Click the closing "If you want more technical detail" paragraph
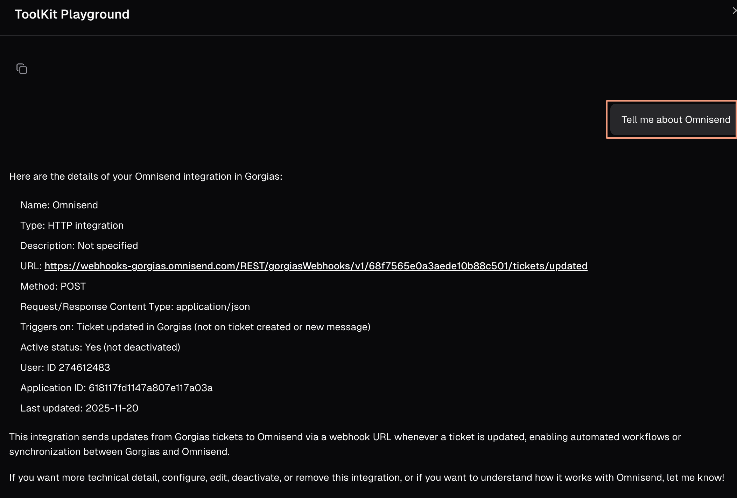The width and height of the screenshot is (737, 498). point(366,478)
